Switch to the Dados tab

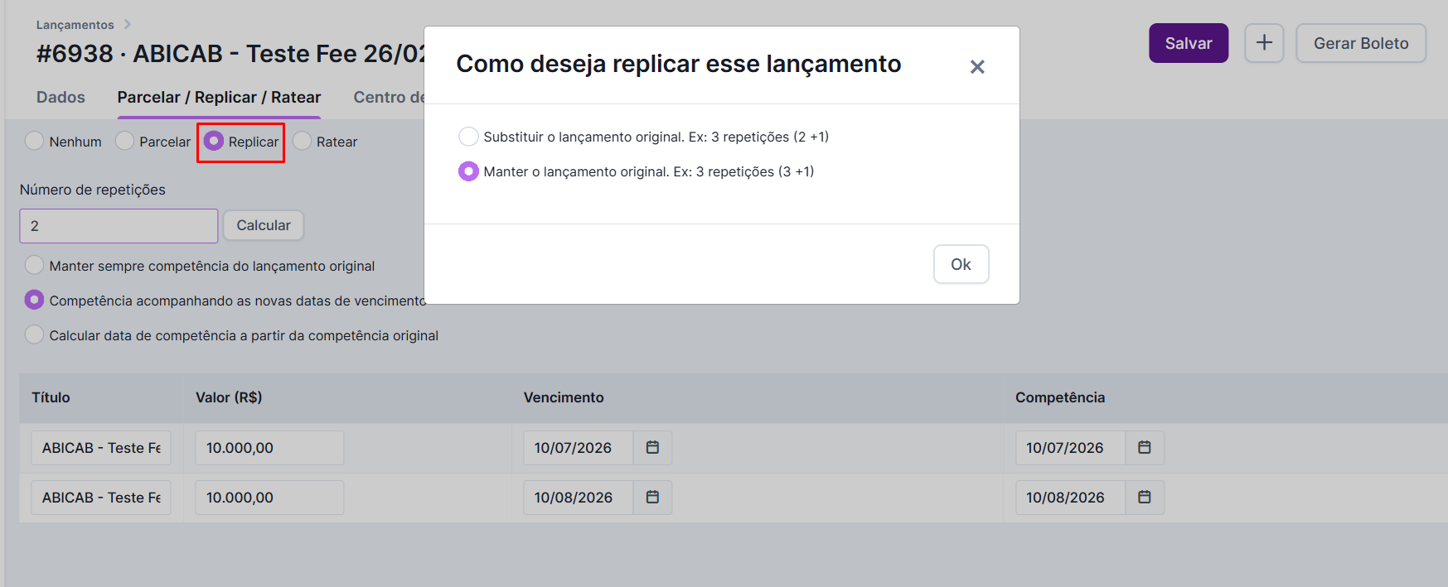[x=61, y=98]
